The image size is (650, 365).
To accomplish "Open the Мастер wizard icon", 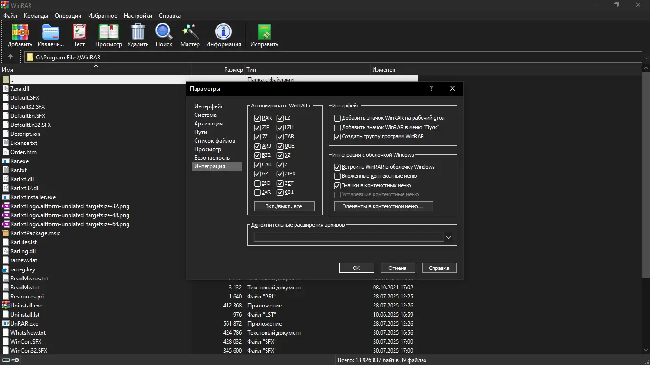I will click(190, 32).
